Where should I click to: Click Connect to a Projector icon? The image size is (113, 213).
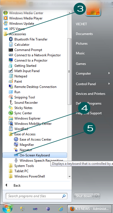(11, 60)
